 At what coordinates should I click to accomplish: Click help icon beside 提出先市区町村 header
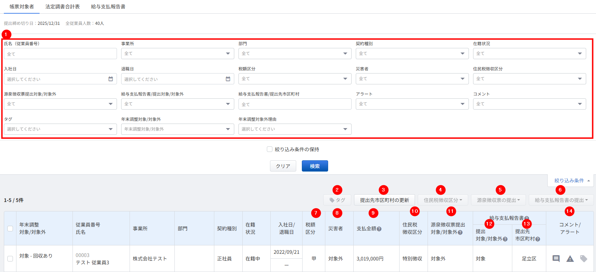[538, 239]
